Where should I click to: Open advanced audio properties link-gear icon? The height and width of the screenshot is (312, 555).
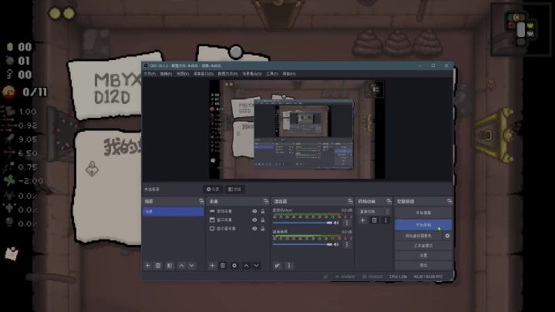(277, 265)
